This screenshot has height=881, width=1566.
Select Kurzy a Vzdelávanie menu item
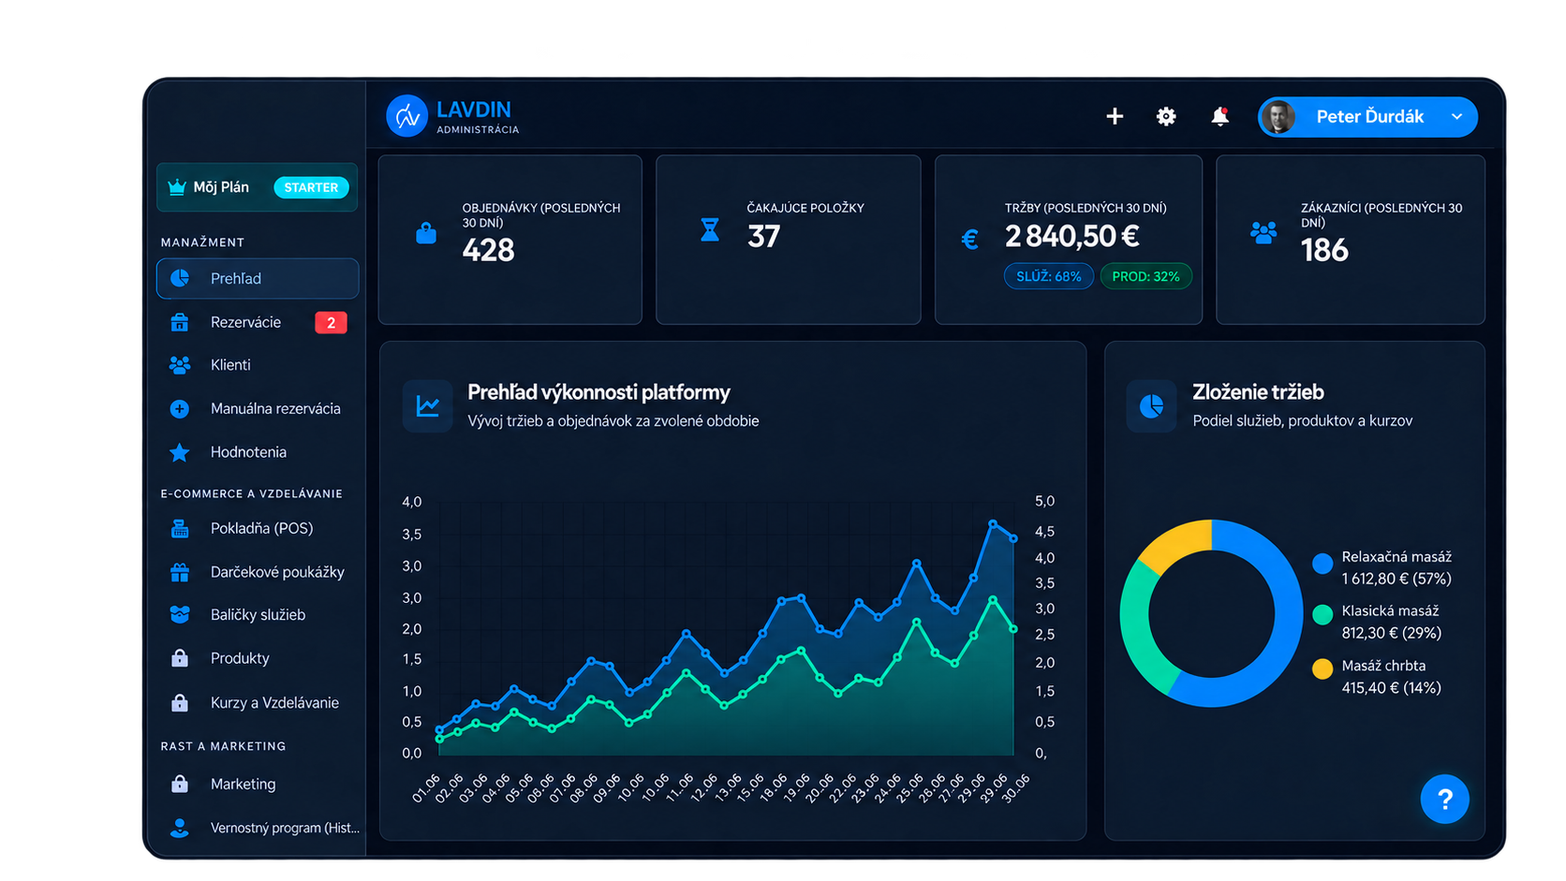[258, 702]
